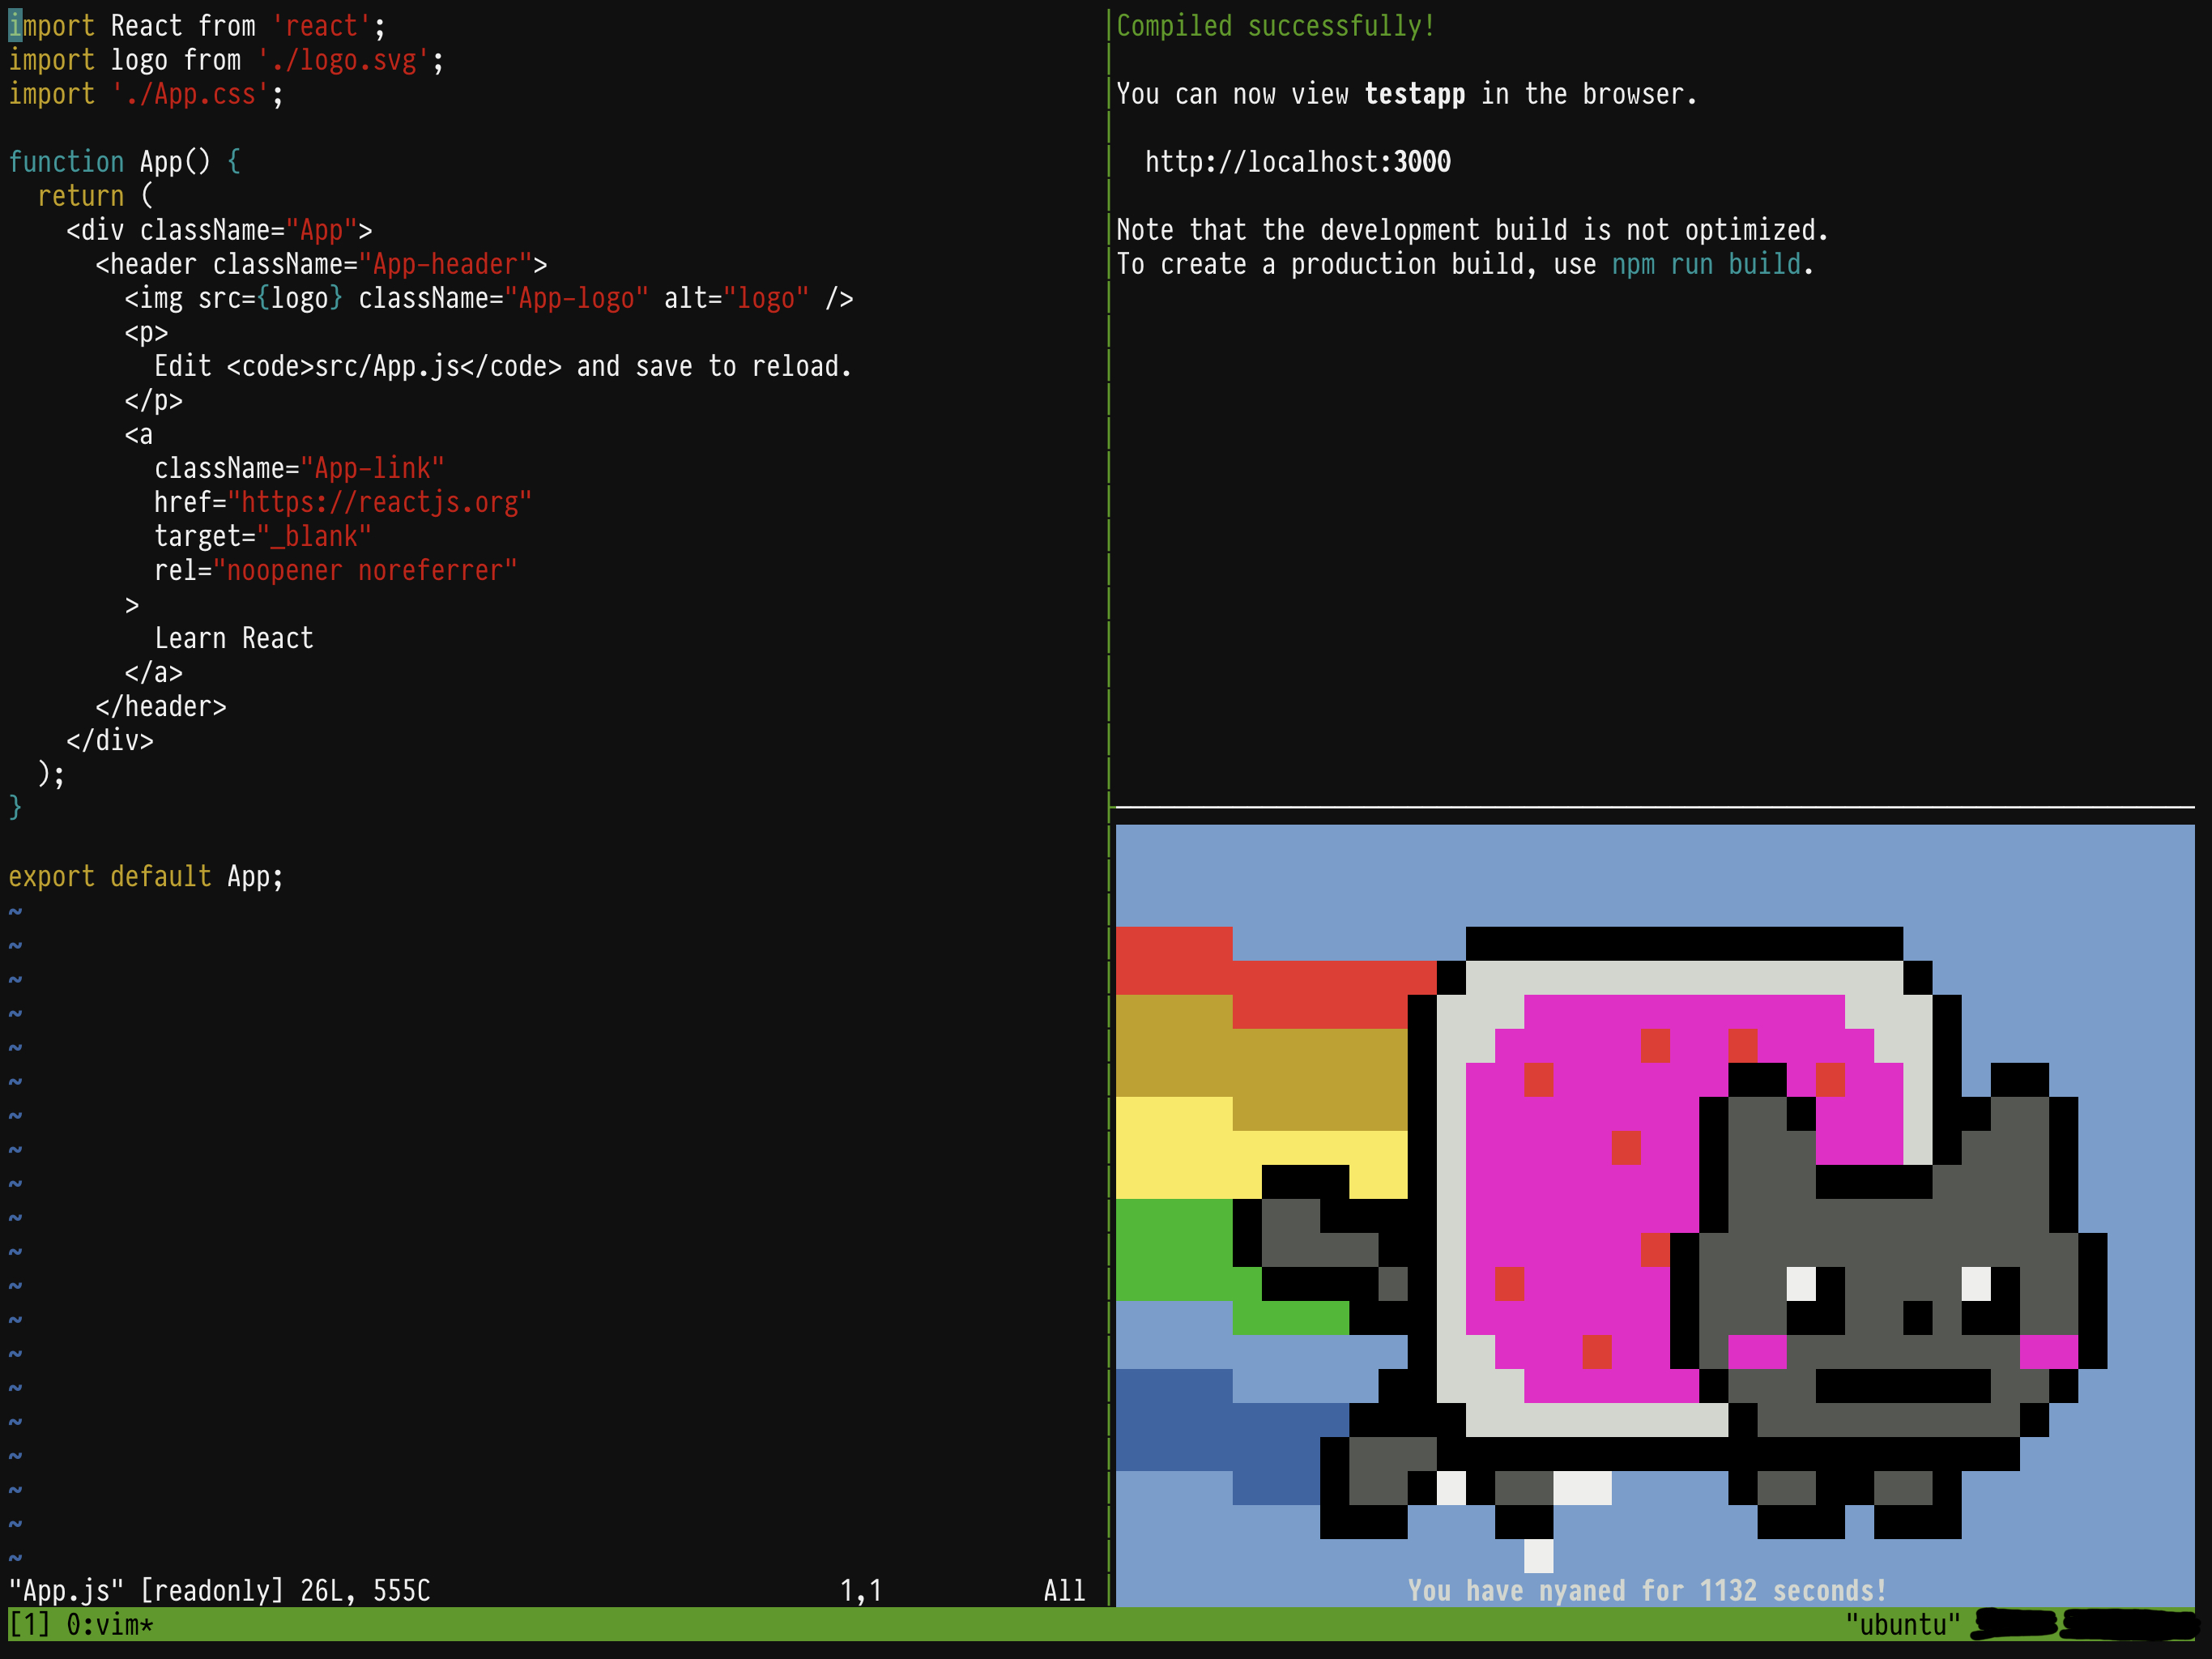Click the "App.js" [readonly] file status message
This screenshot has height=1659, width=2212.
219,1590
